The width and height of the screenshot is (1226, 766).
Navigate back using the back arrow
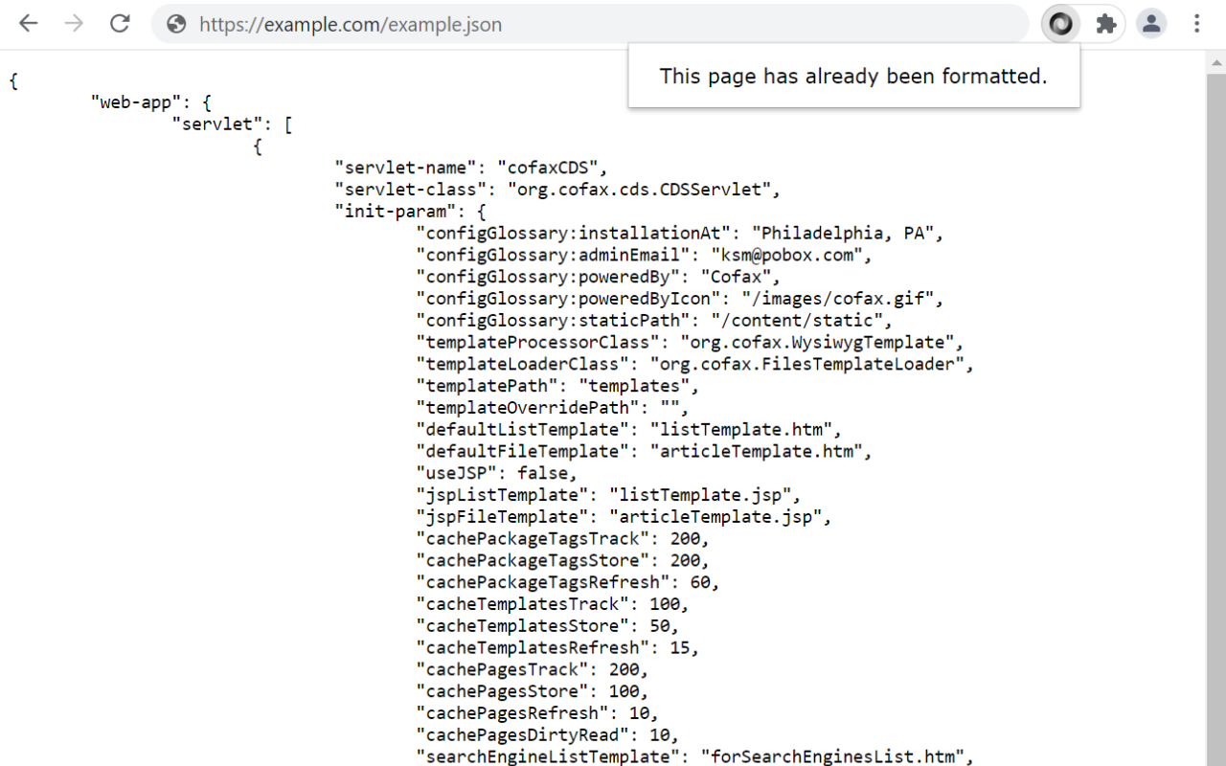(x=28, y=24)
